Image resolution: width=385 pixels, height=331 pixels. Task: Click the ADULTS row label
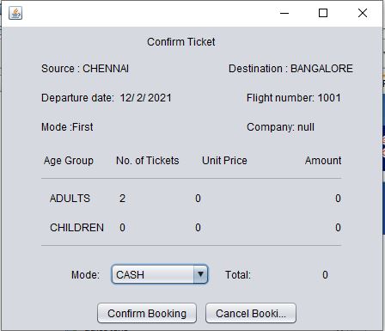point(70,199)
